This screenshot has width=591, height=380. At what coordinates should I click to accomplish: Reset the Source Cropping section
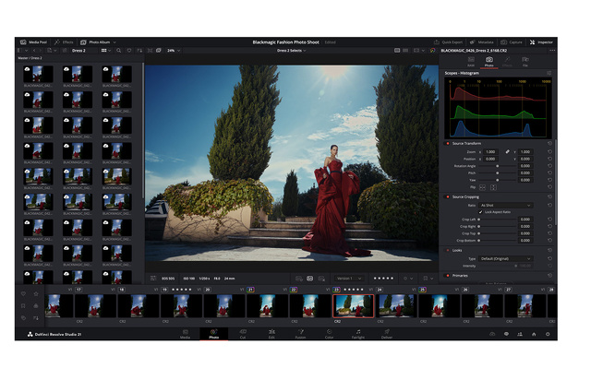tap(549, 197)
